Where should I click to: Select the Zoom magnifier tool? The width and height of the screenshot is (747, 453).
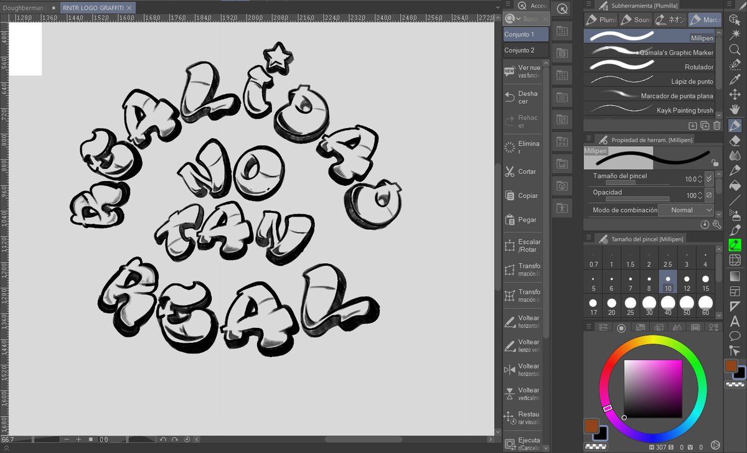735,49
